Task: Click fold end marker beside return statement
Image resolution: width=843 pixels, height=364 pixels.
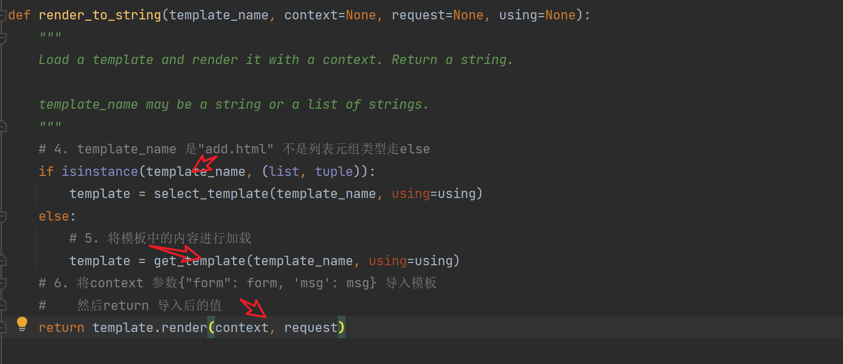Action: [3, 328]
